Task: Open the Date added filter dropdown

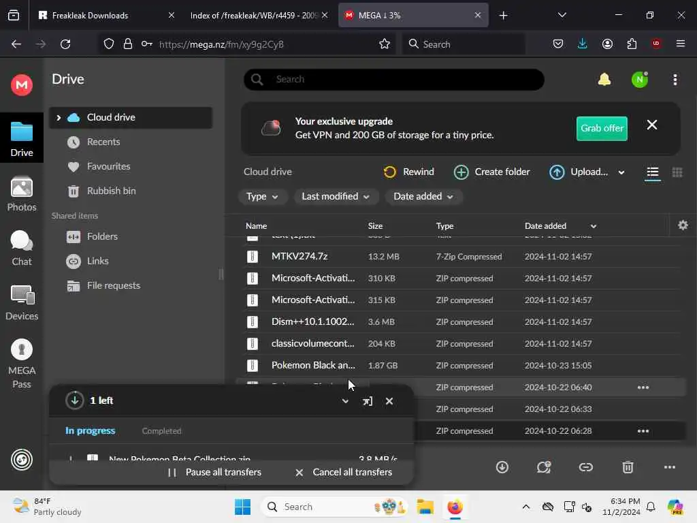Action: [x=423, y=197]
